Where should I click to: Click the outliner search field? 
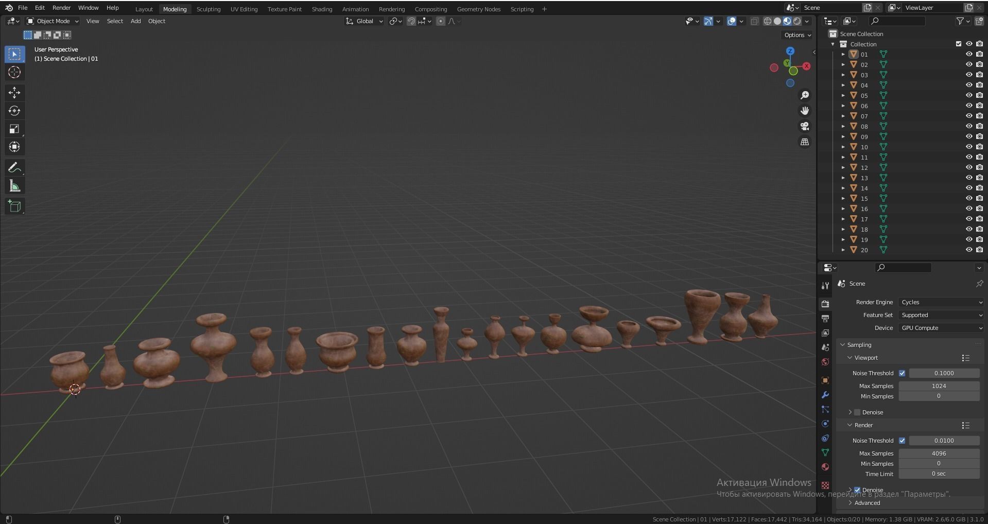pos(896,21)
